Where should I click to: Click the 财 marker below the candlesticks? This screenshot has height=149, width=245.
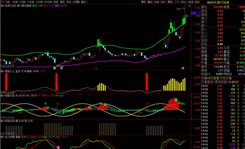click(61, 68)
